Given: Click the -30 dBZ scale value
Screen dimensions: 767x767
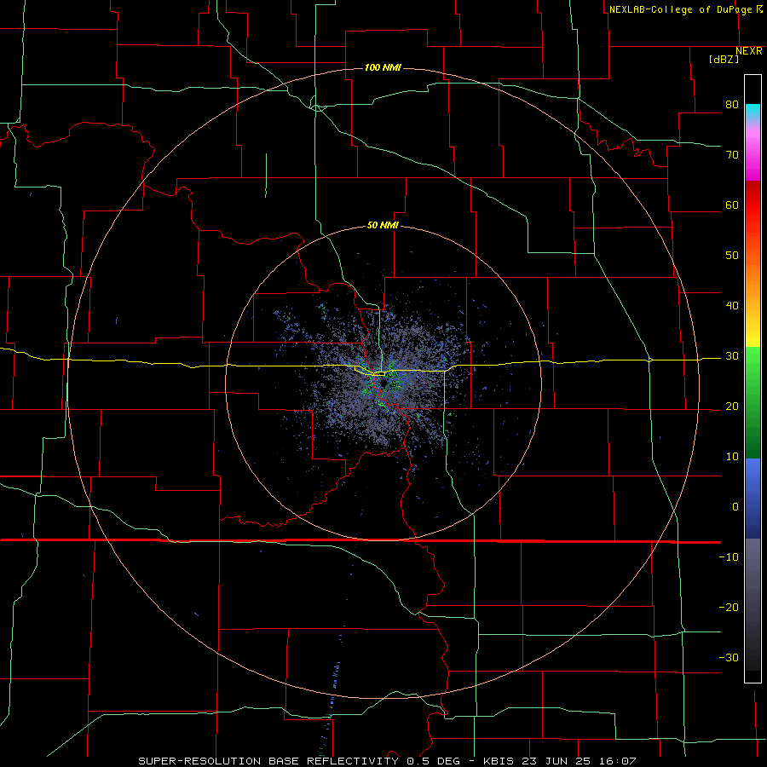Looking at the screenshot, I should (x=729, y=658).
